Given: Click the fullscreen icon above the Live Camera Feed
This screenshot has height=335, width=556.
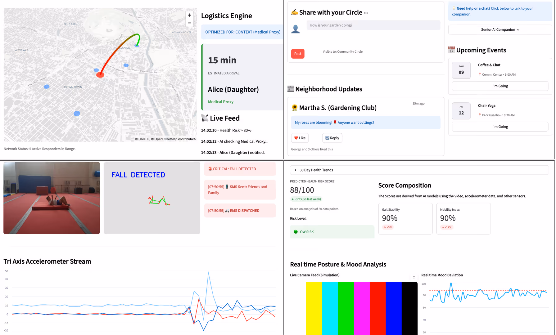Looking at the screenshot, I should pos(414,277).
